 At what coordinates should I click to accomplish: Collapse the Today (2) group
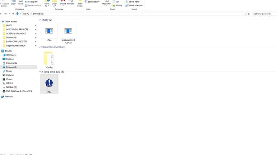point(40,20)
